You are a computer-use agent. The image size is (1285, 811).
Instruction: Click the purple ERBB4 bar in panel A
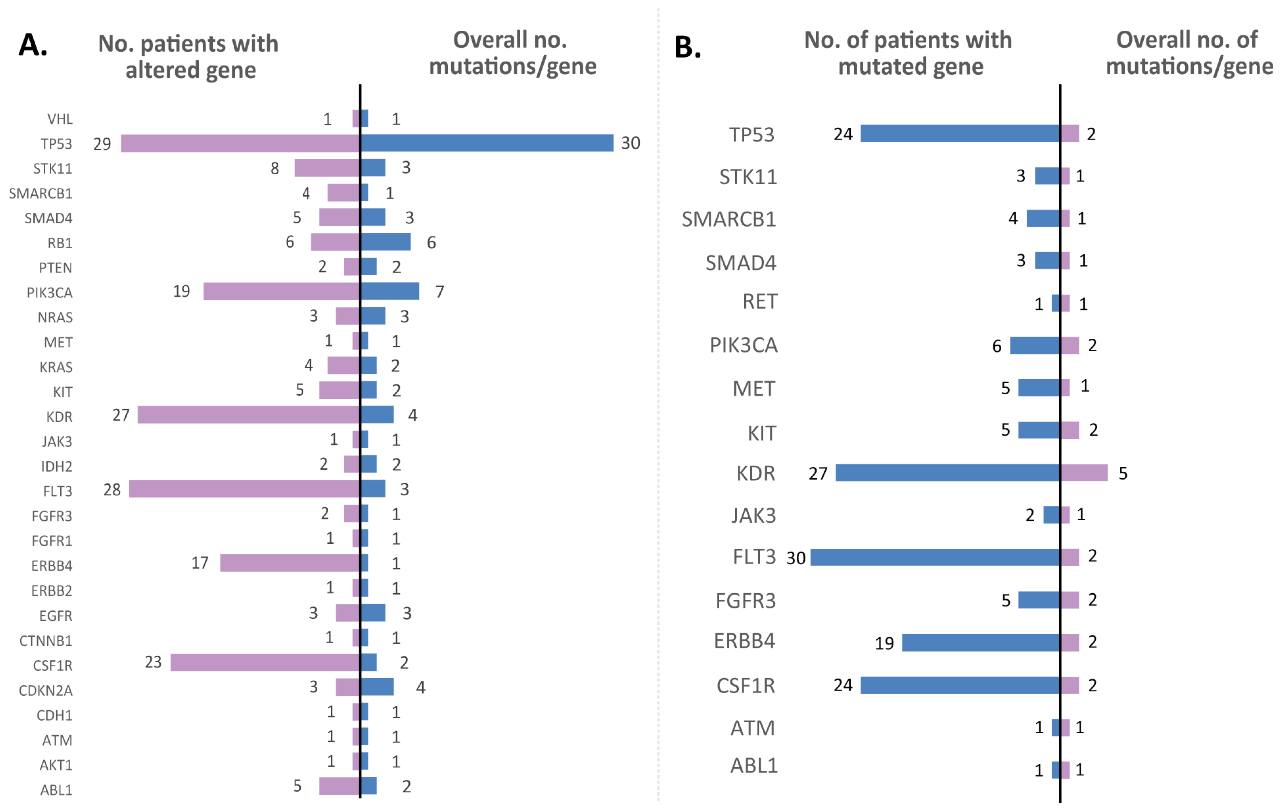(x=290, y=563)
